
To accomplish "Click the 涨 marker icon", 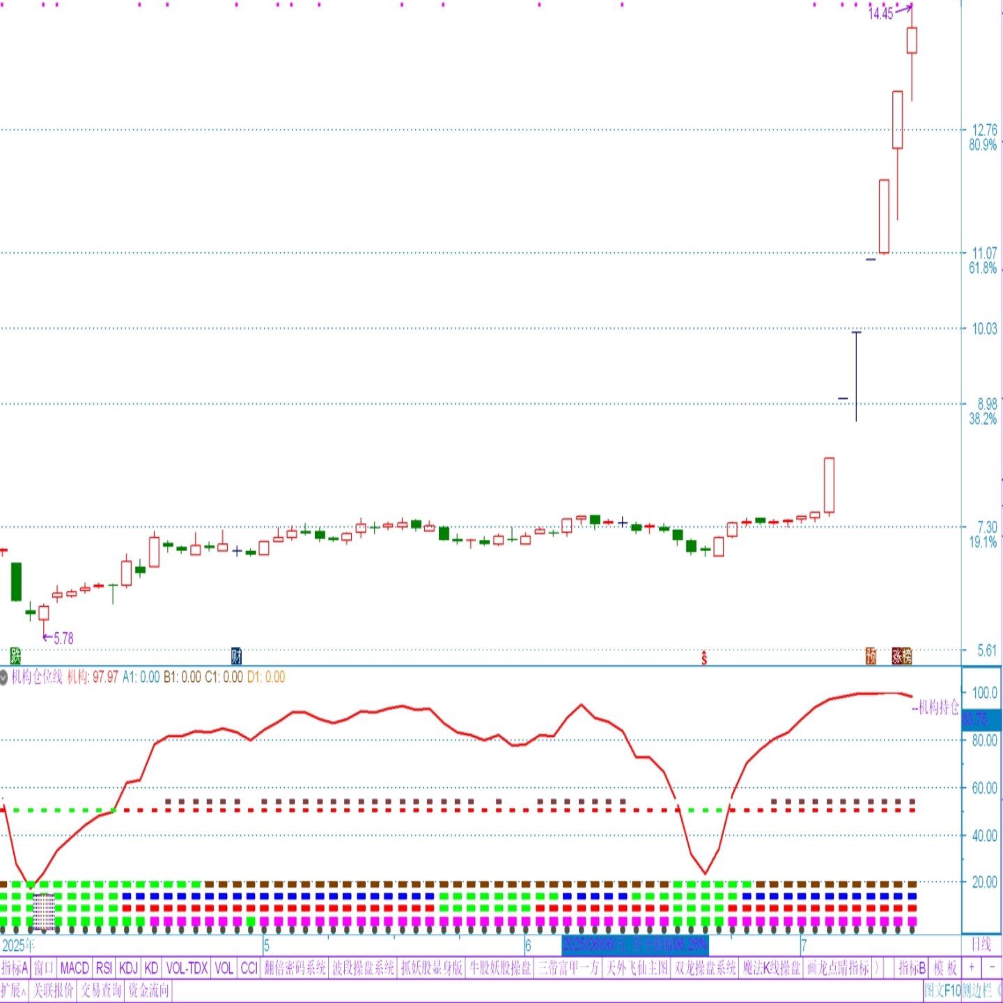I will tap(896, 655).
